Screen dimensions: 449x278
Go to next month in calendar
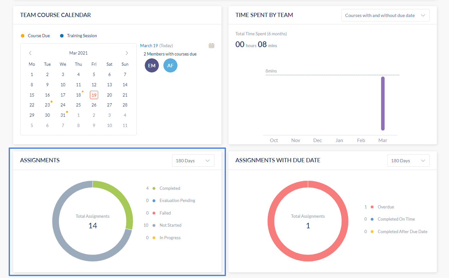click(x=127, y=53)
